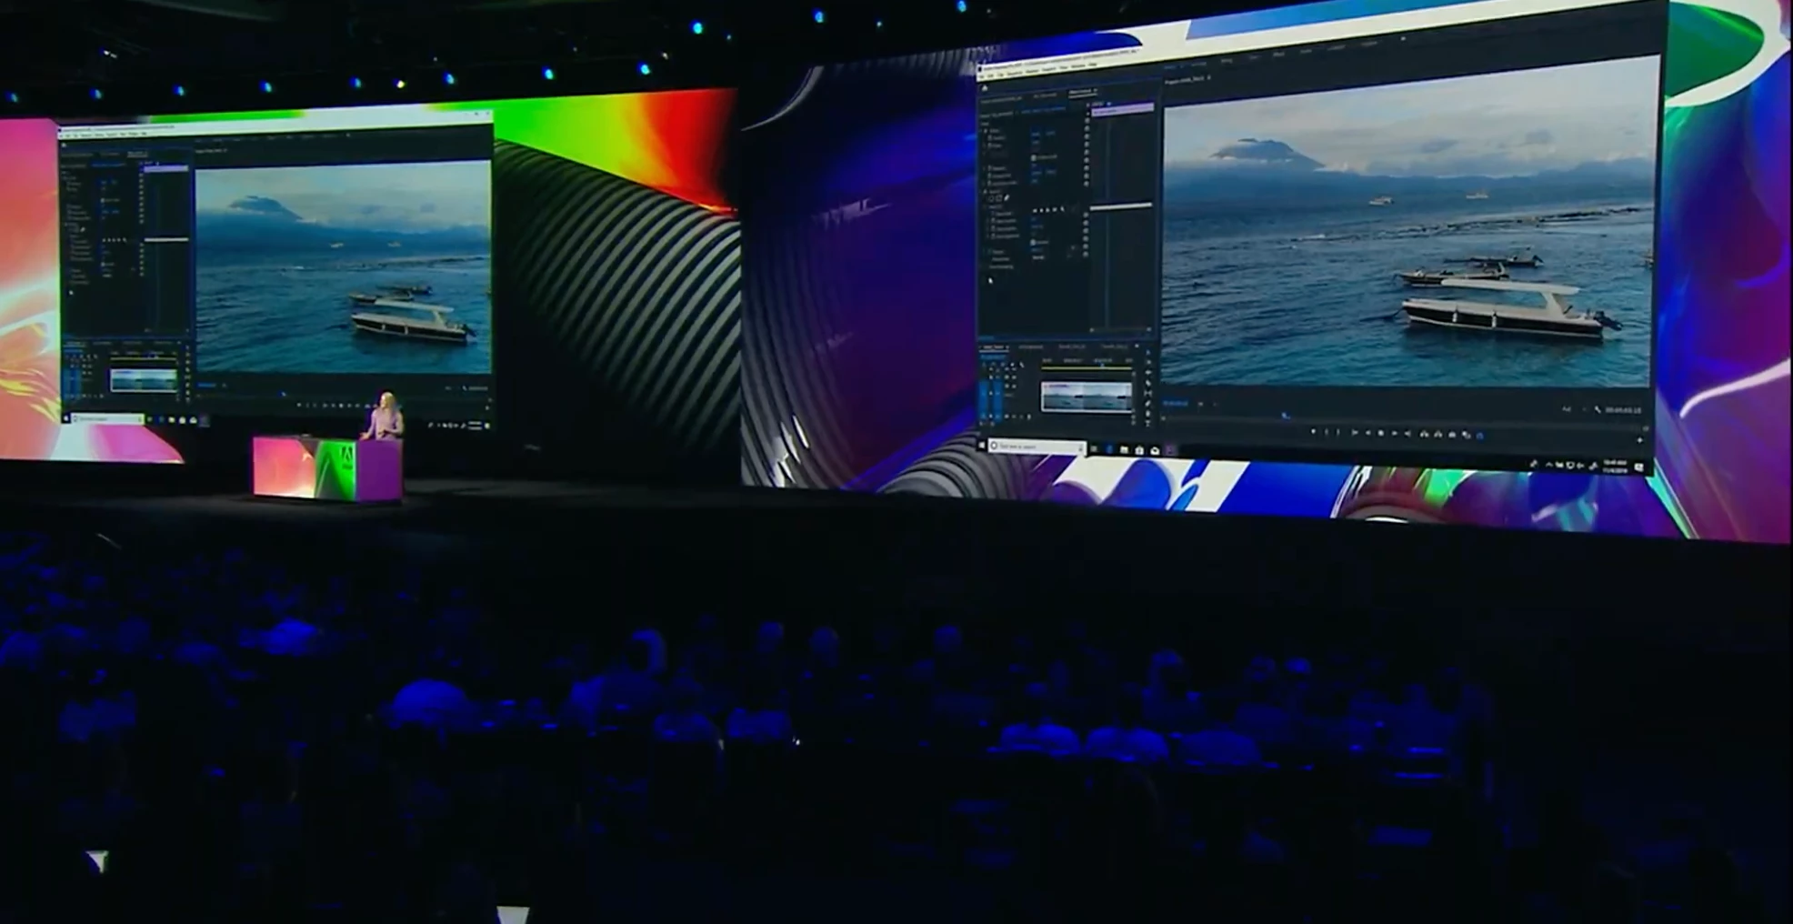Collapse the Motion effect group on right screen
Screen dimensions: 1793x924
tap(981, 131)
